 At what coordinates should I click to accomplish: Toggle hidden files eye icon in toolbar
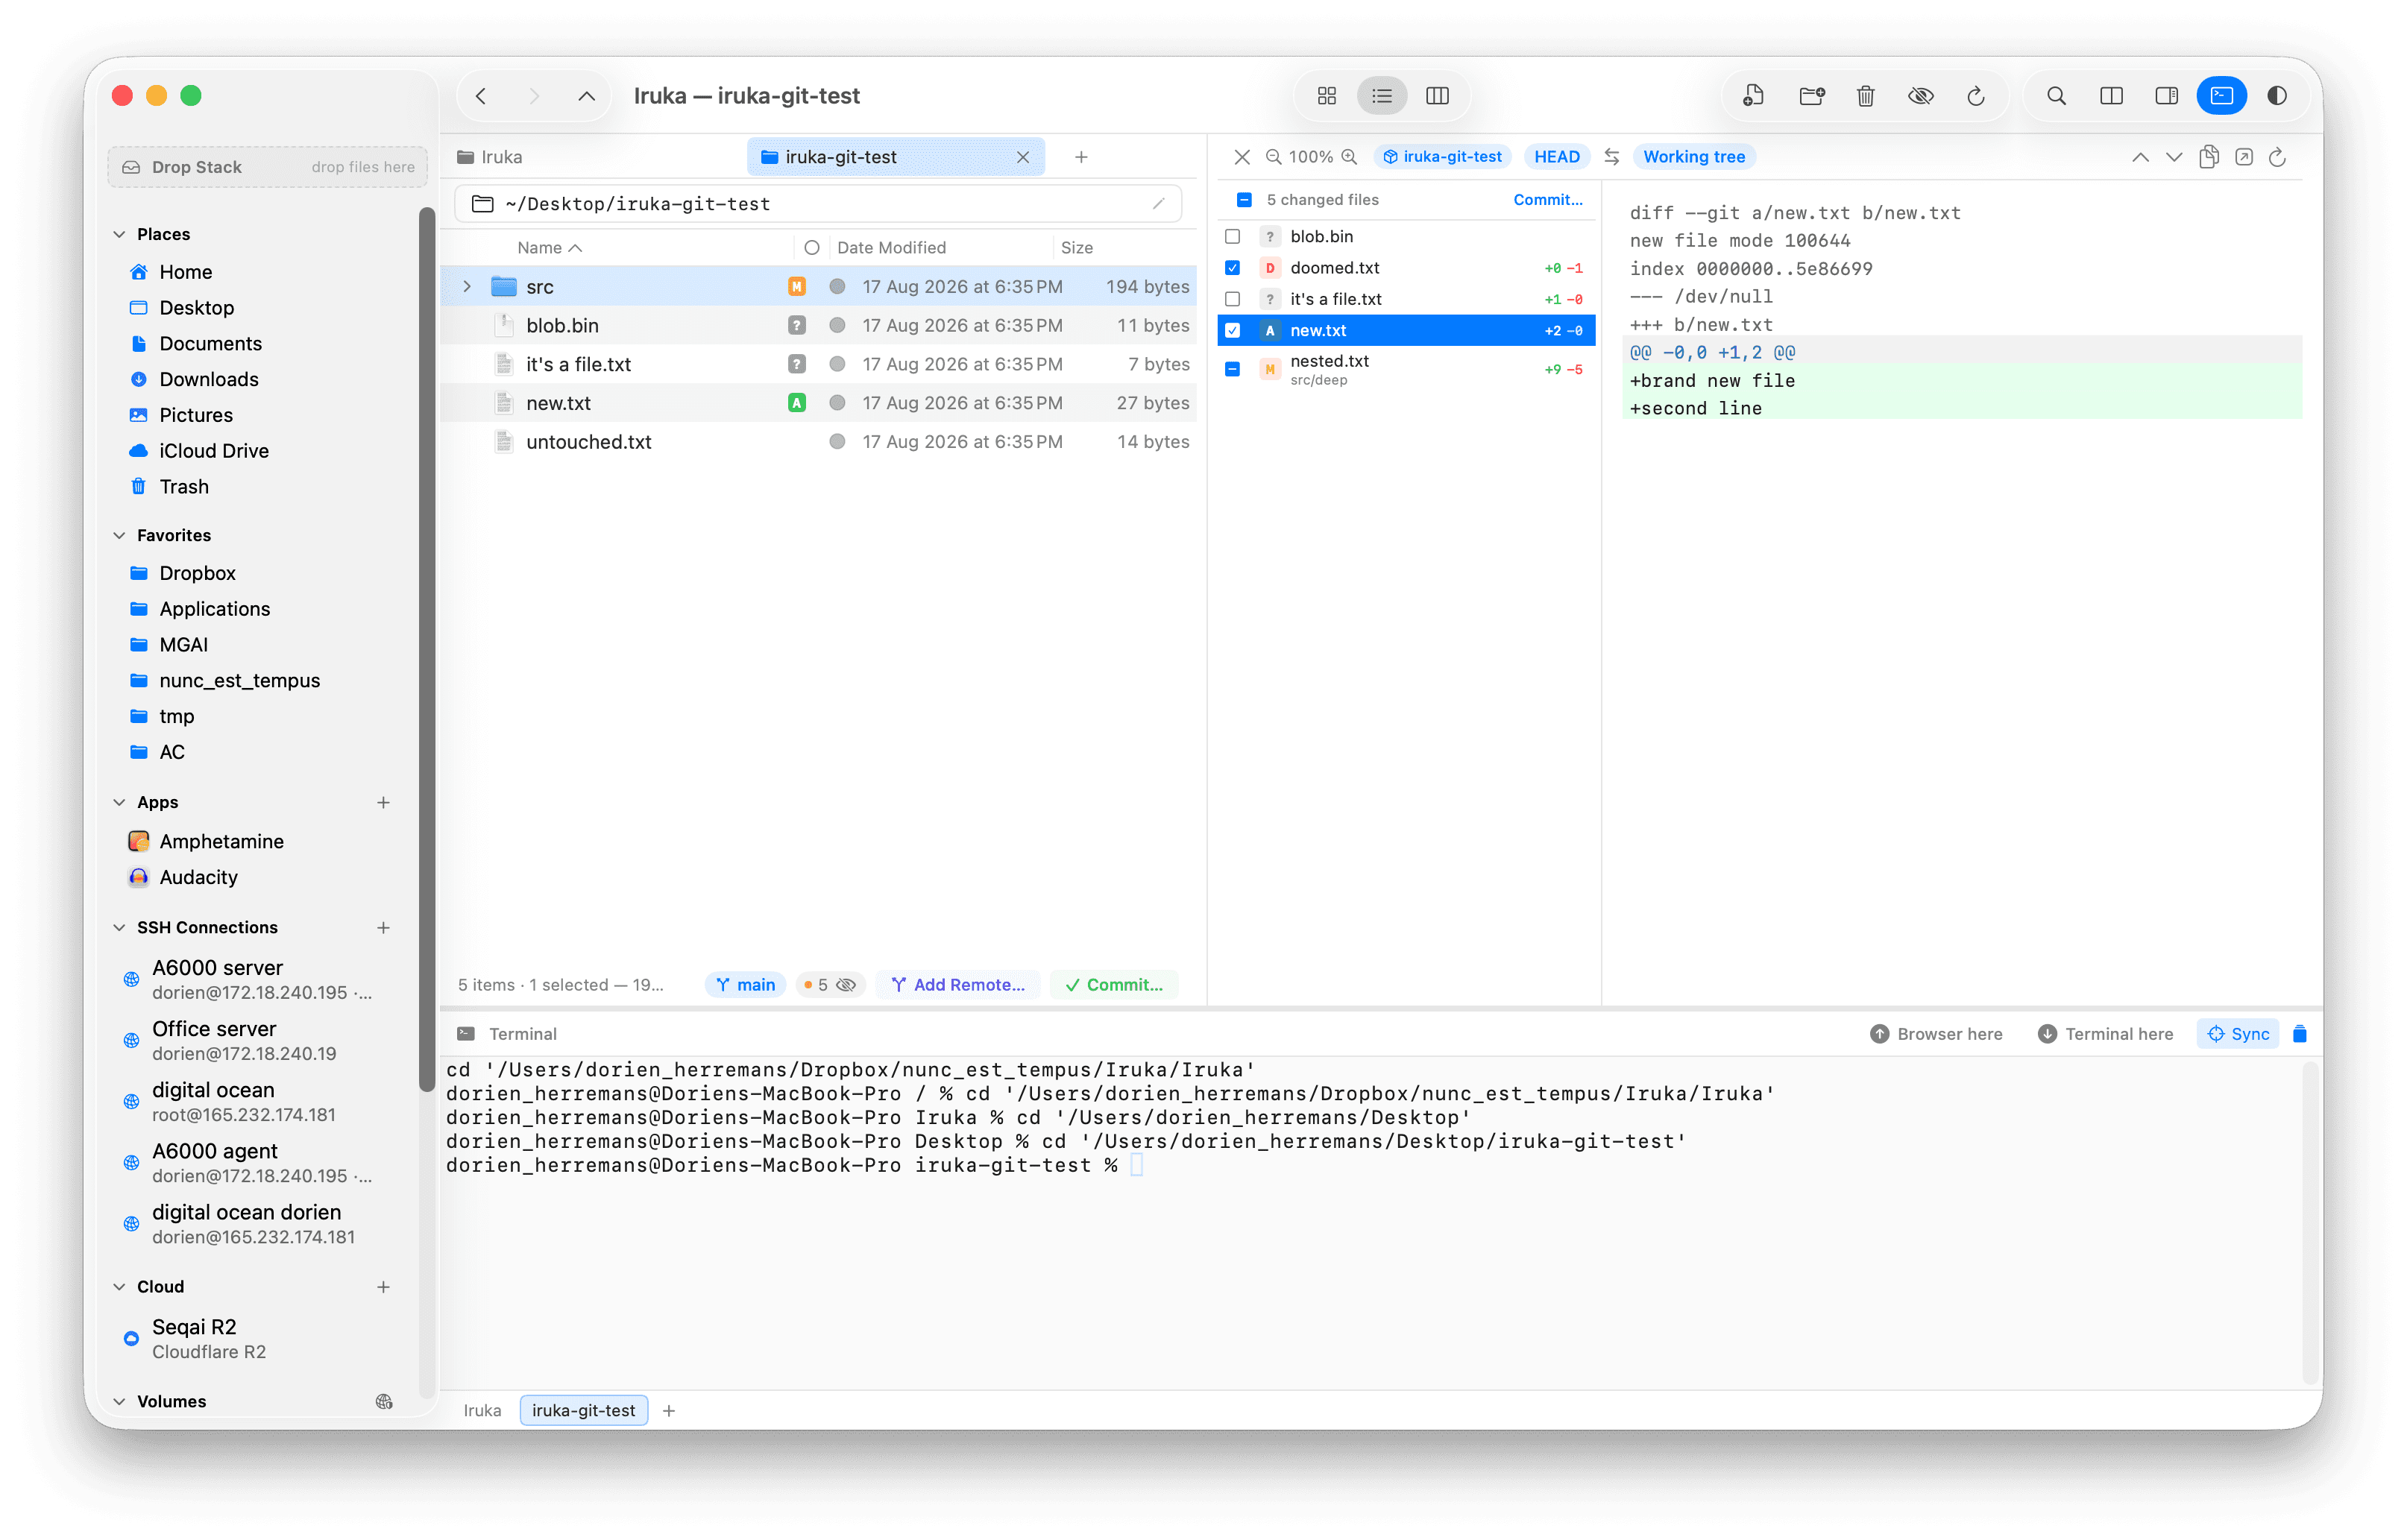1921,96
